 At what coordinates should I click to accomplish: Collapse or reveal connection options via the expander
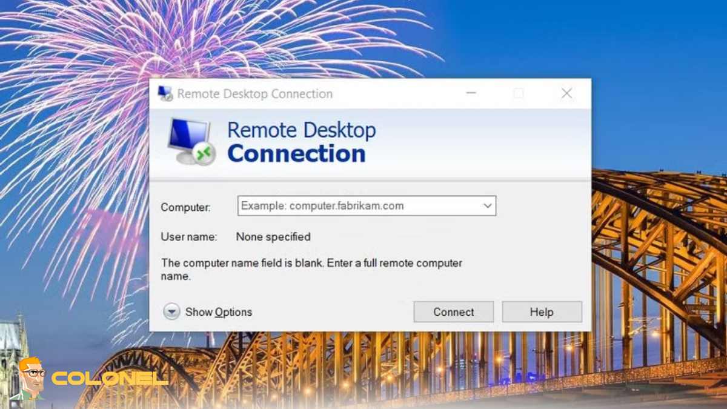coord(171,311)
